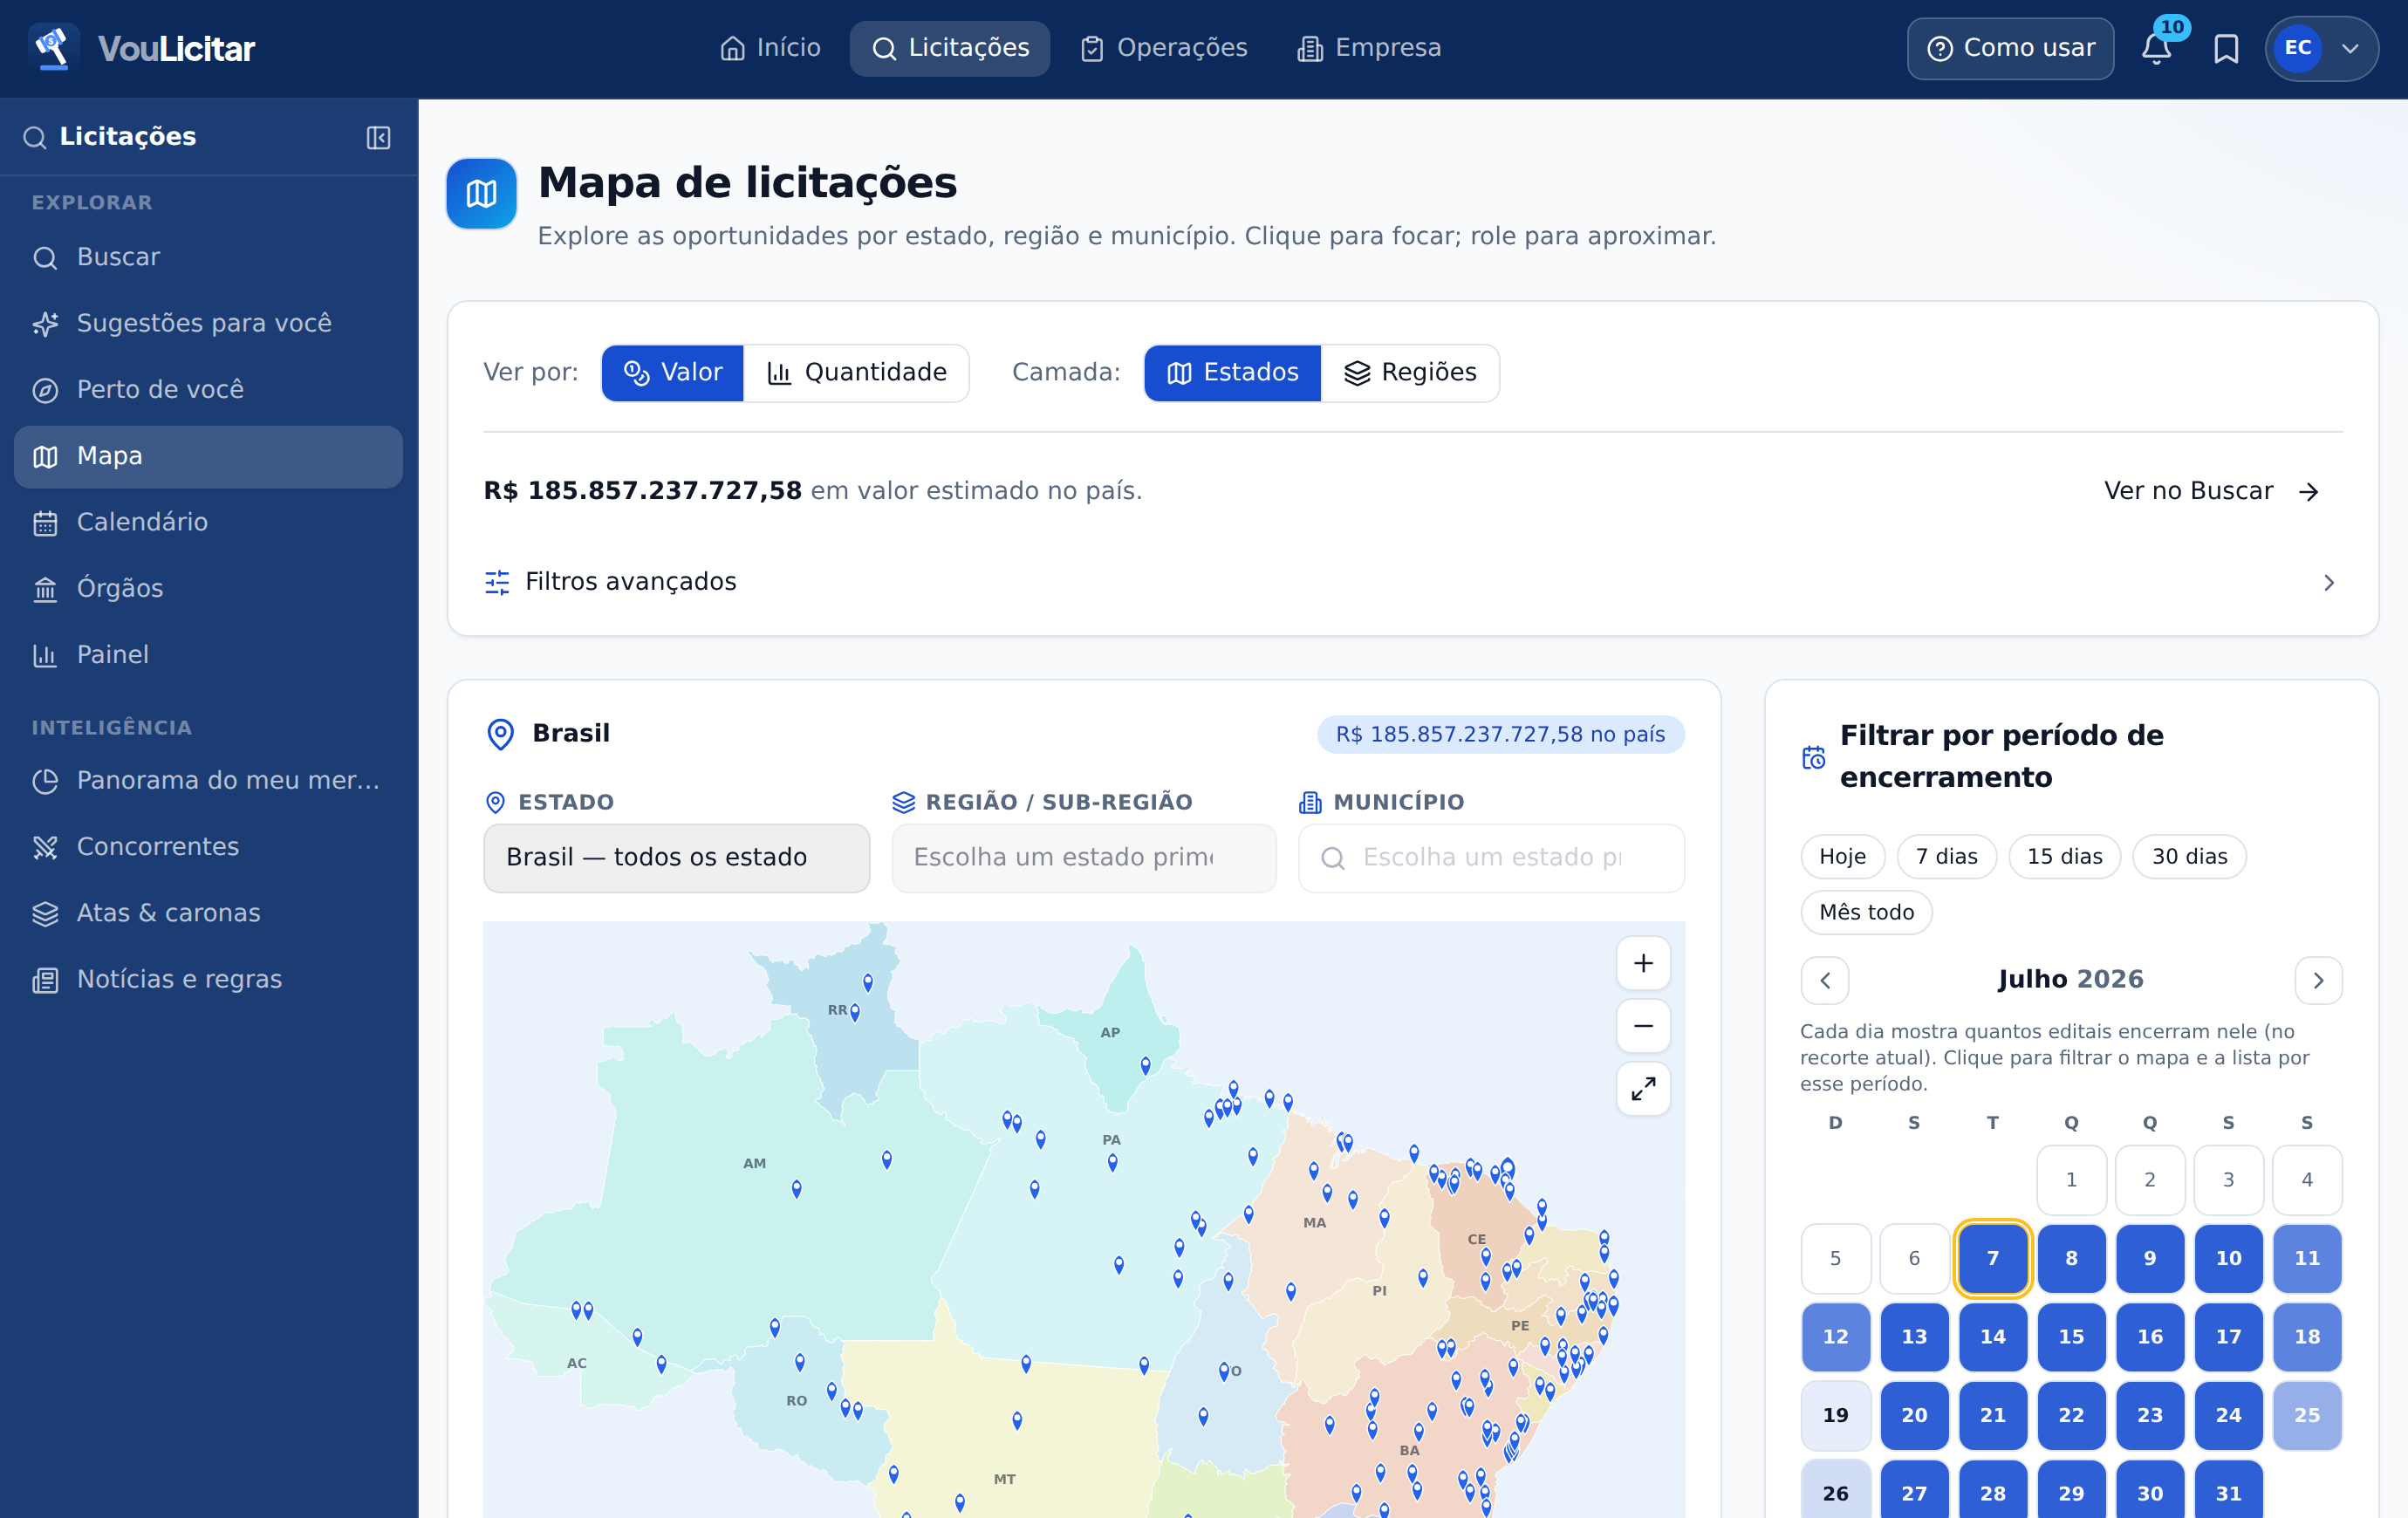This screenshot has width=2408, height=1518.
Task: Select day 25 in July calendar
Action: pyautogui.click(x=2306, y=1415)
